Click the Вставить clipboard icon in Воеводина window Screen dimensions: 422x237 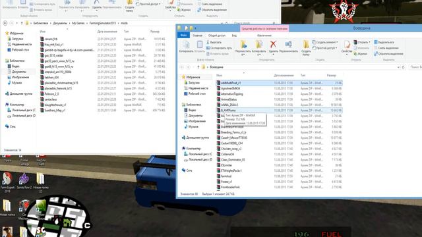(199, 45)
